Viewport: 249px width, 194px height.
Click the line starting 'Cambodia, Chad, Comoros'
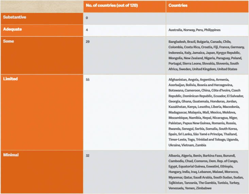[203, 161]
